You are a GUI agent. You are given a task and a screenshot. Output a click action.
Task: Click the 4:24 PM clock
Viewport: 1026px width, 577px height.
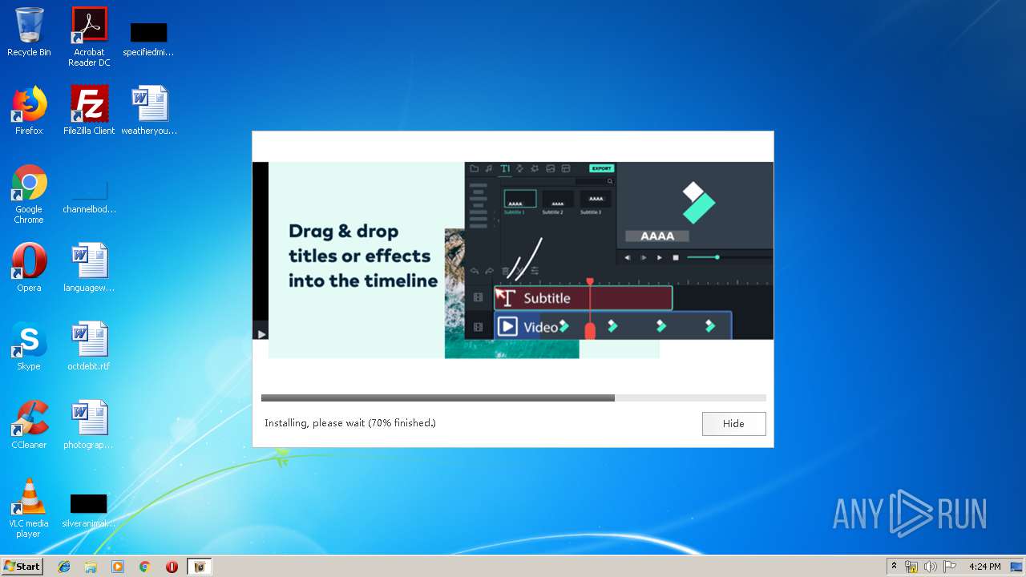coord(984,567)
